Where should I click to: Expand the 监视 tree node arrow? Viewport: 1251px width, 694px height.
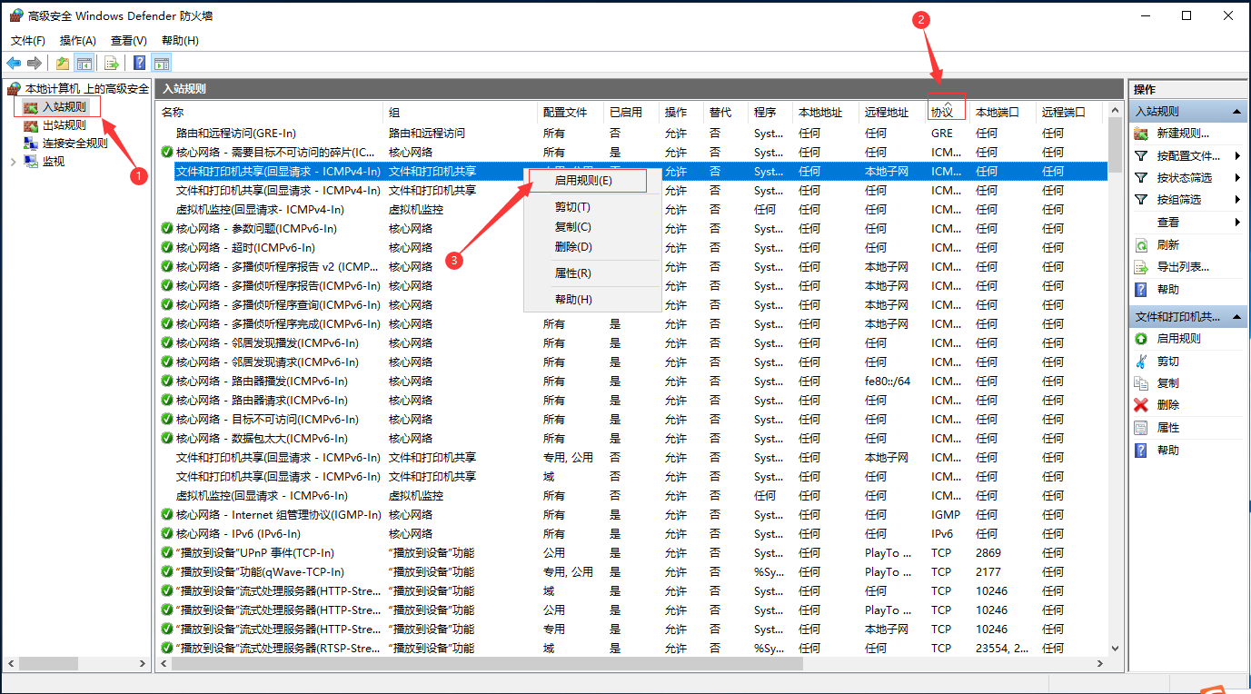(13, 161)
